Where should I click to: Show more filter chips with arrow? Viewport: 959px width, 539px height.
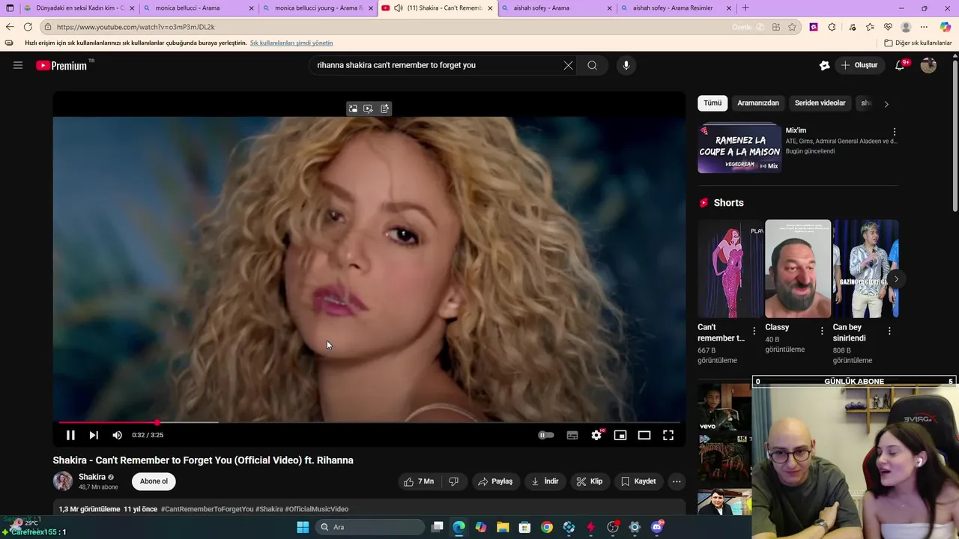coord(886,104)
